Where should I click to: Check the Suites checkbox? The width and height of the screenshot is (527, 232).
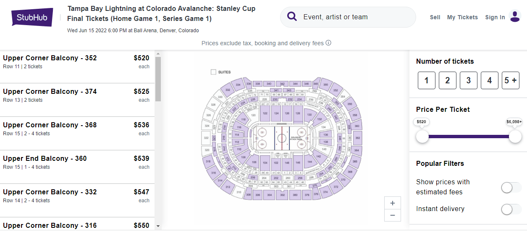point(213,72)
